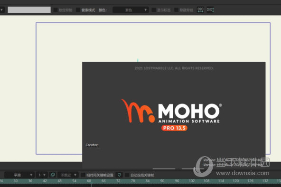The image size is (281, 187).
Task: Click the shield icon before 自动冻结关键帧
Action: pyautogui.click(x=119, y=175)
